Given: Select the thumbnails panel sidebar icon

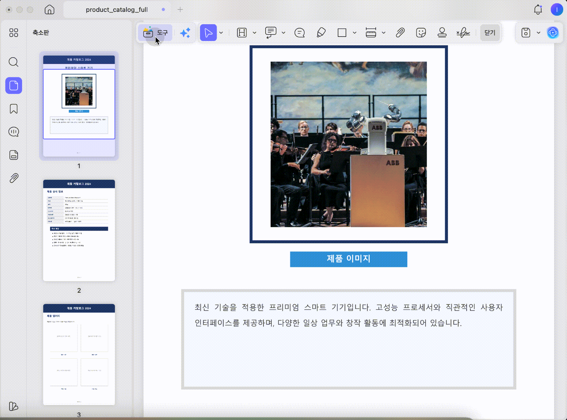Looking at the screenshot, I should pos(14,86).
